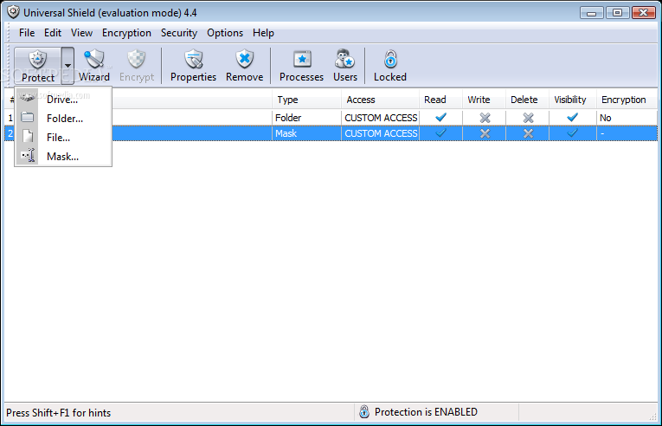
Task: Open the View menu
Action: (81, 33)
